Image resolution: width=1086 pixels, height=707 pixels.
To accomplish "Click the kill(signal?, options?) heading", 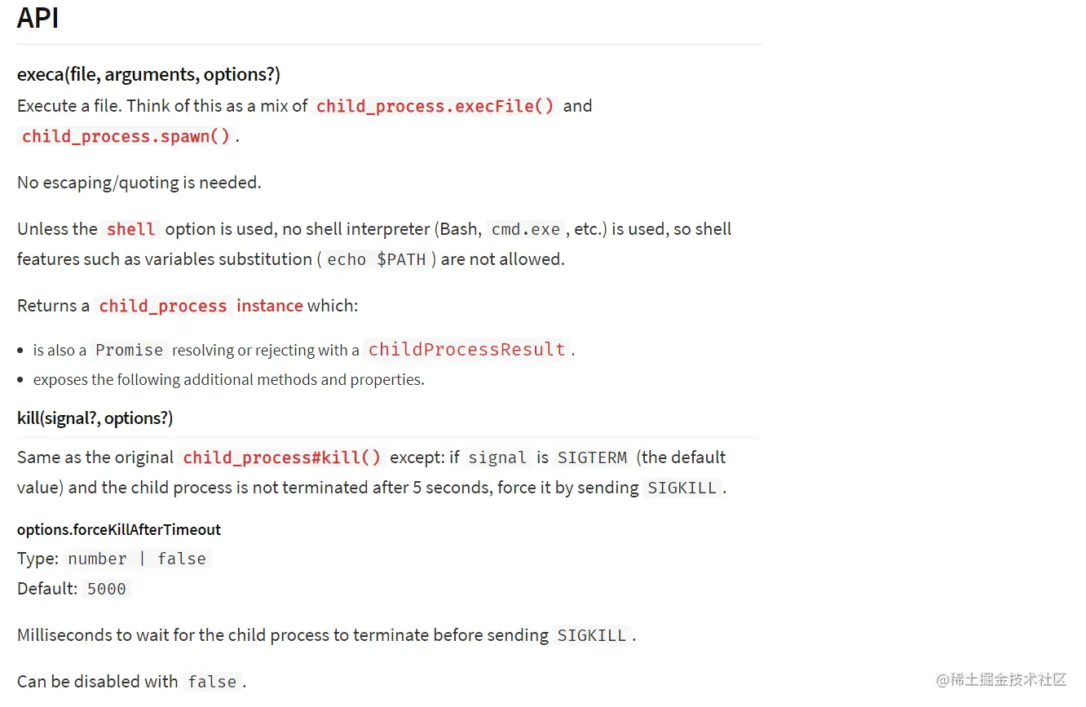I will point(95,418).
